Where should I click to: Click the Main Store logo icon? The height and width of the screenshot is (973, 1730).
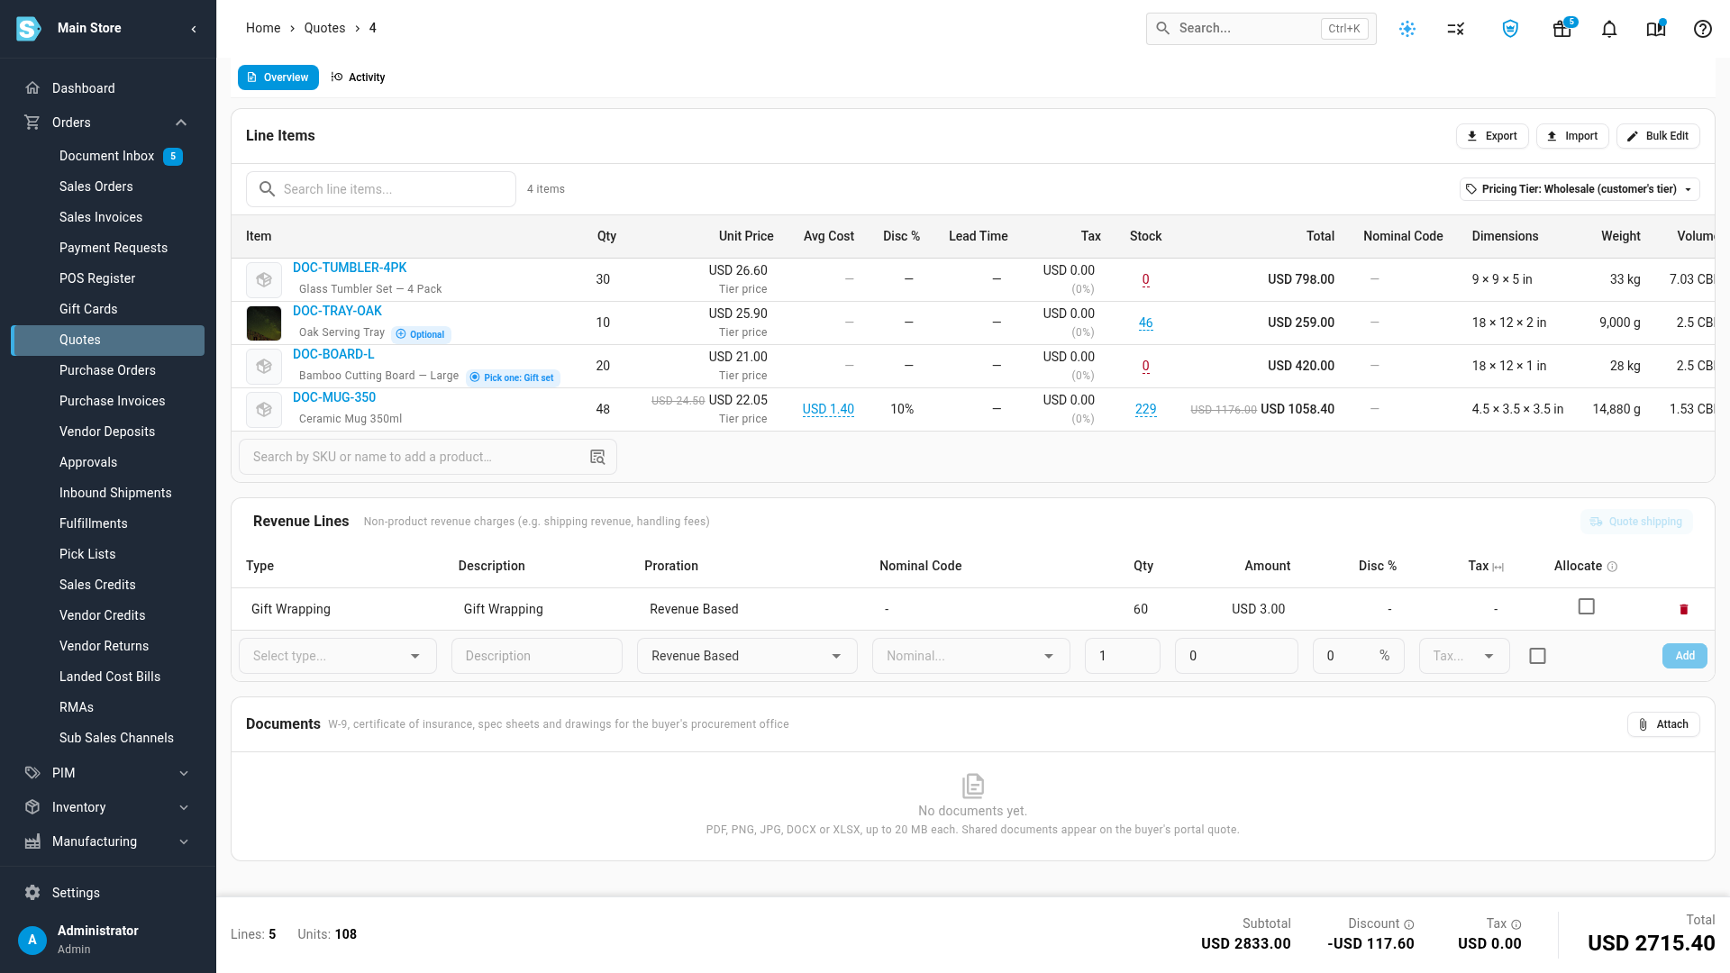coord(28,29)
